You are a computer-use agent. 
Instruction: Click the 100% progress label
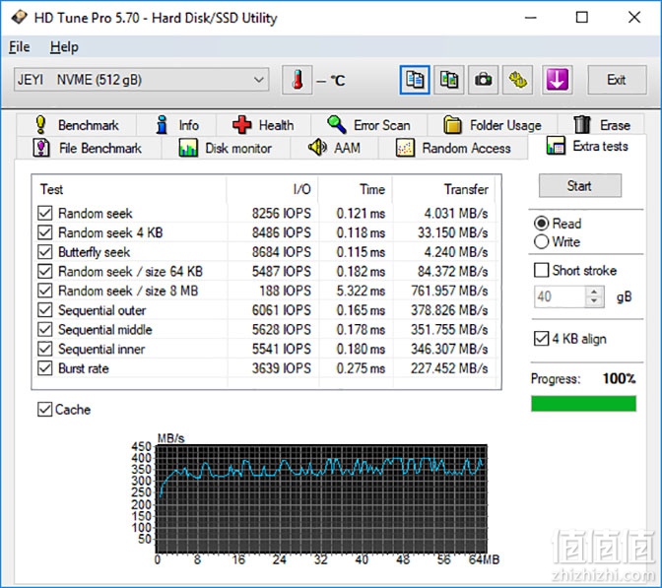(619, 378)
